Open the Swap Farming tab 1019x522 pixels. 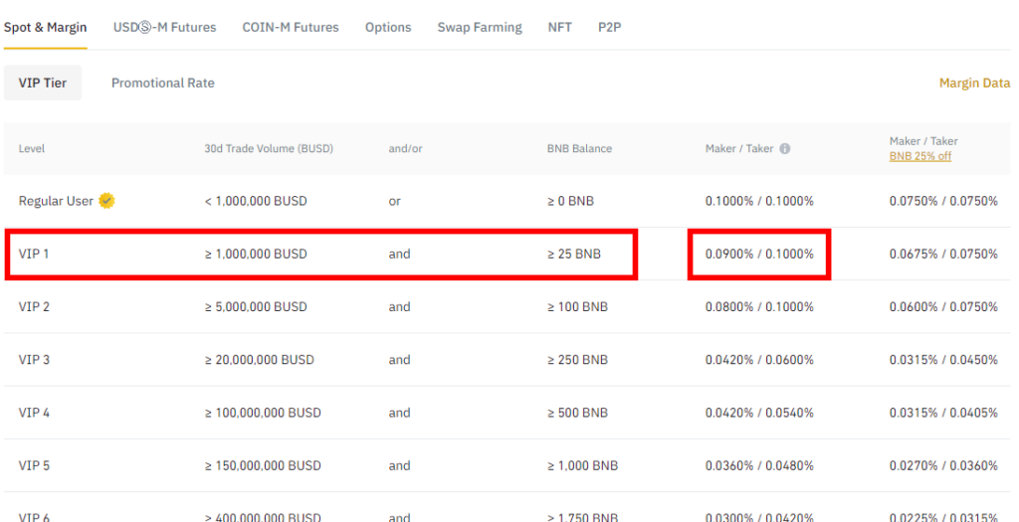pos(480,27)
